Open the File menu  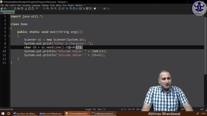coord(2,5)
